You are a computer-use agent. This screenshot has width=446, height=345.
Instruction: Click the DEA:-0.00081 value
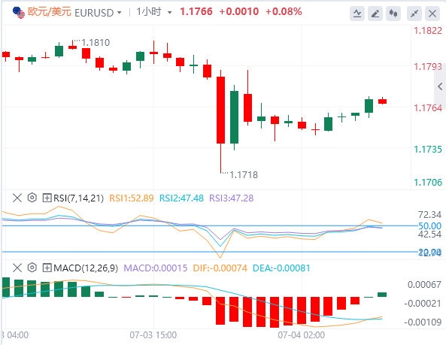pos(281,268)
